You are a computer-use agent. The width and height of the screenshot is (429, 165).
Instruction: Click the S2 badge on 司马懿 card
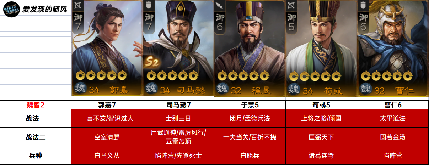coord(151,62)
